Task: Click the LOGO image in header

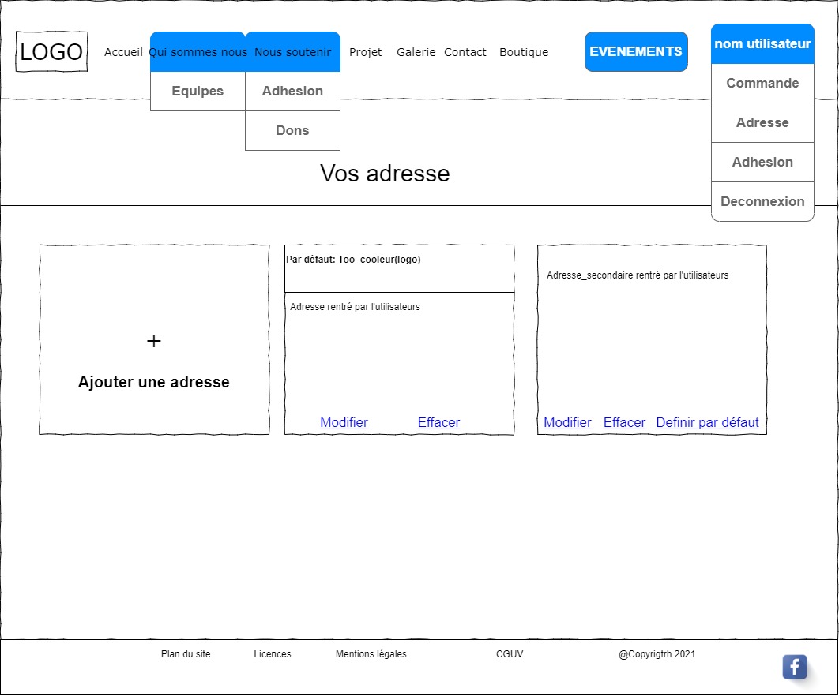Action: [51, 52]
